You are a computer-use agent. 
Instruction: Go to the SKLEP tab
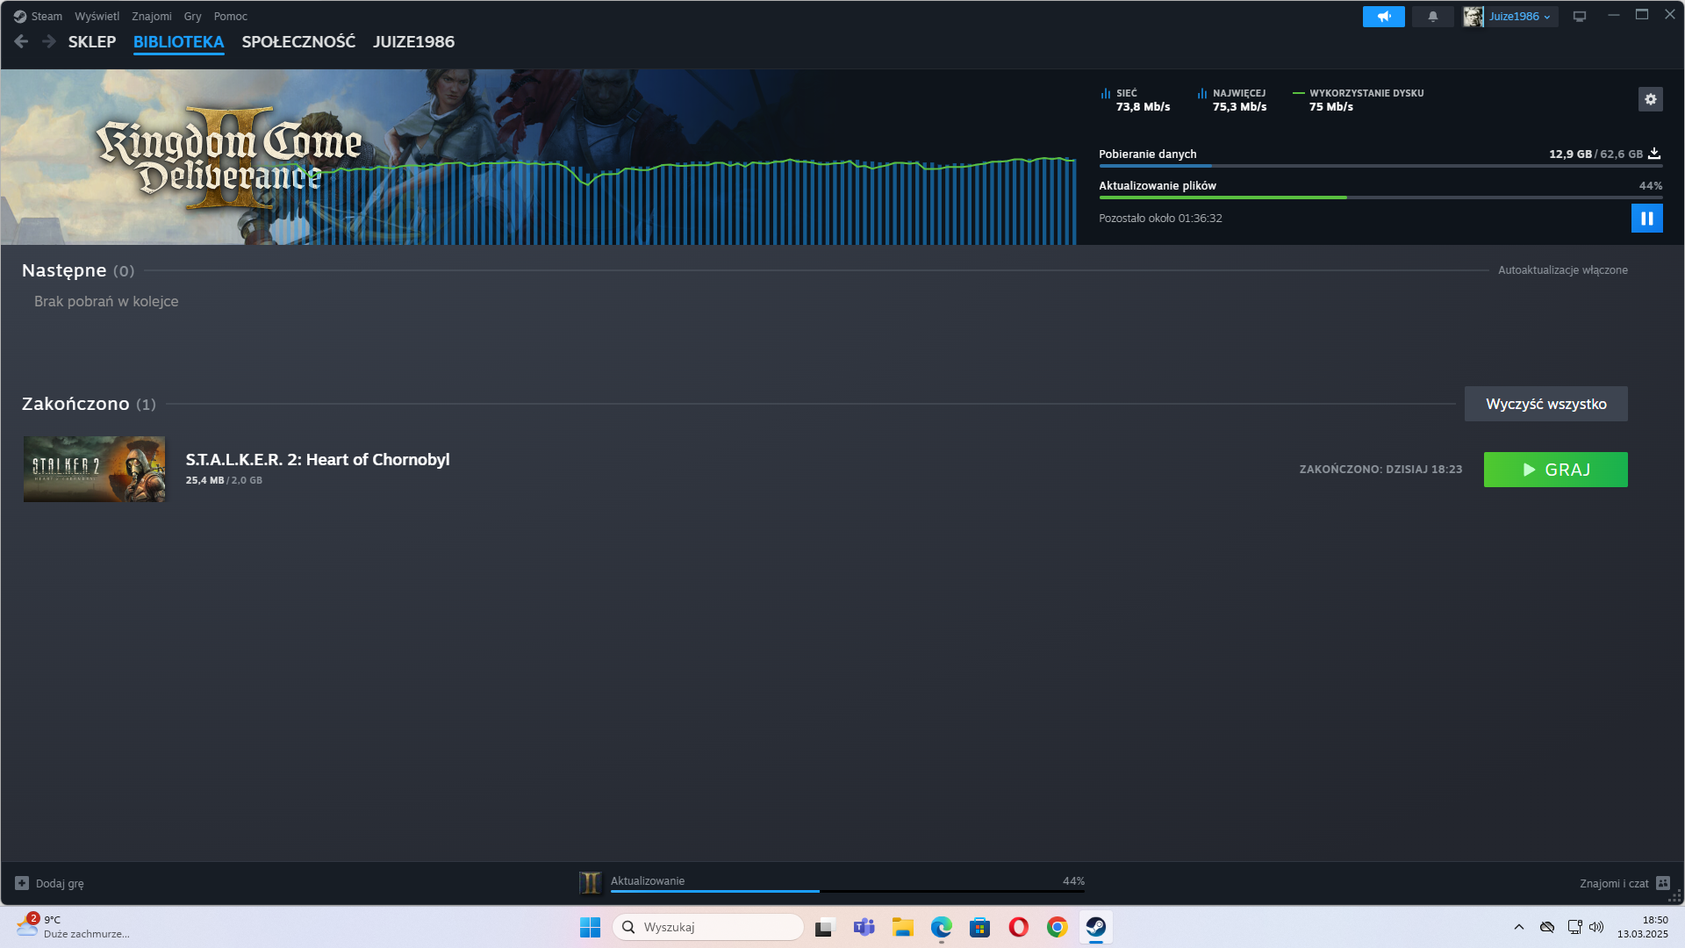click(92, 41)
